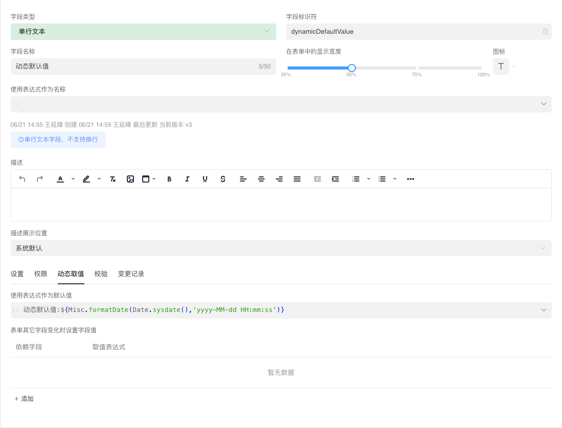
Task: Click the clear formatting icon
Action: pos(113,179)
